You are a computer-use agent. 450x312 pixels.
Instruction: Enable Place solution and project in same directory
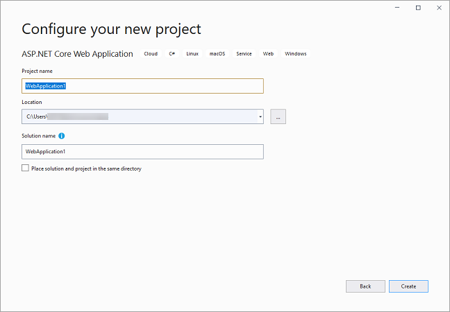26,168
